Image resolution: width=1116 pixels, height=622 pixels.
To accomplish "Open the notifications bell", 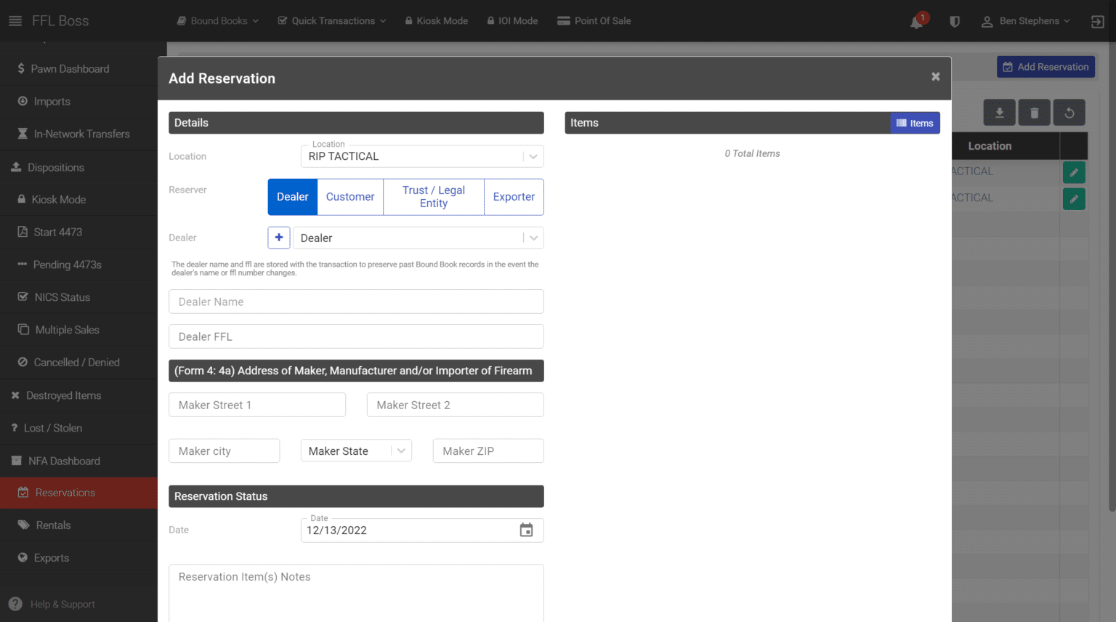I will [917, 22].
